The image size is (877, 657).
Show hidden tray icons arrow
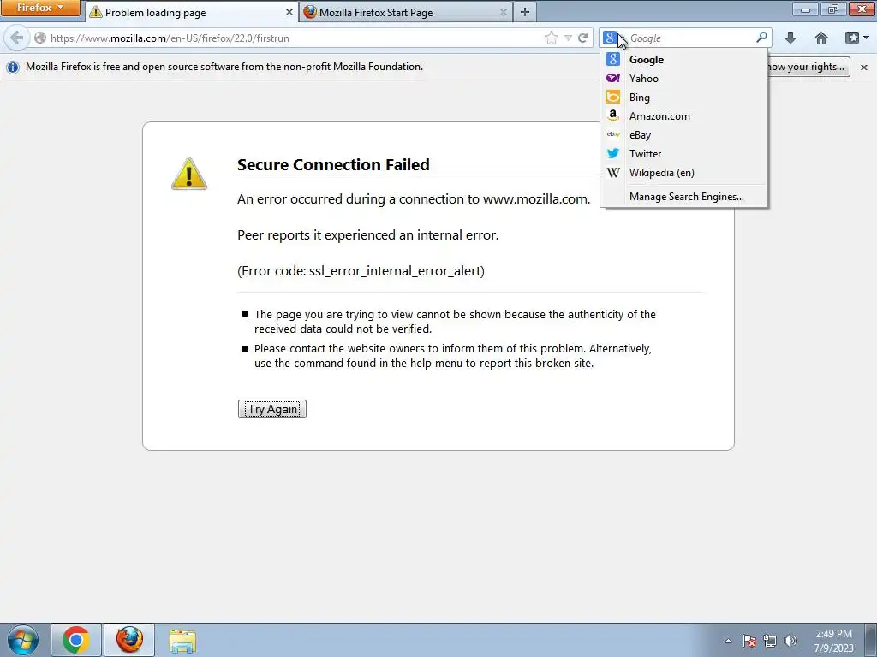pos(728,641)
